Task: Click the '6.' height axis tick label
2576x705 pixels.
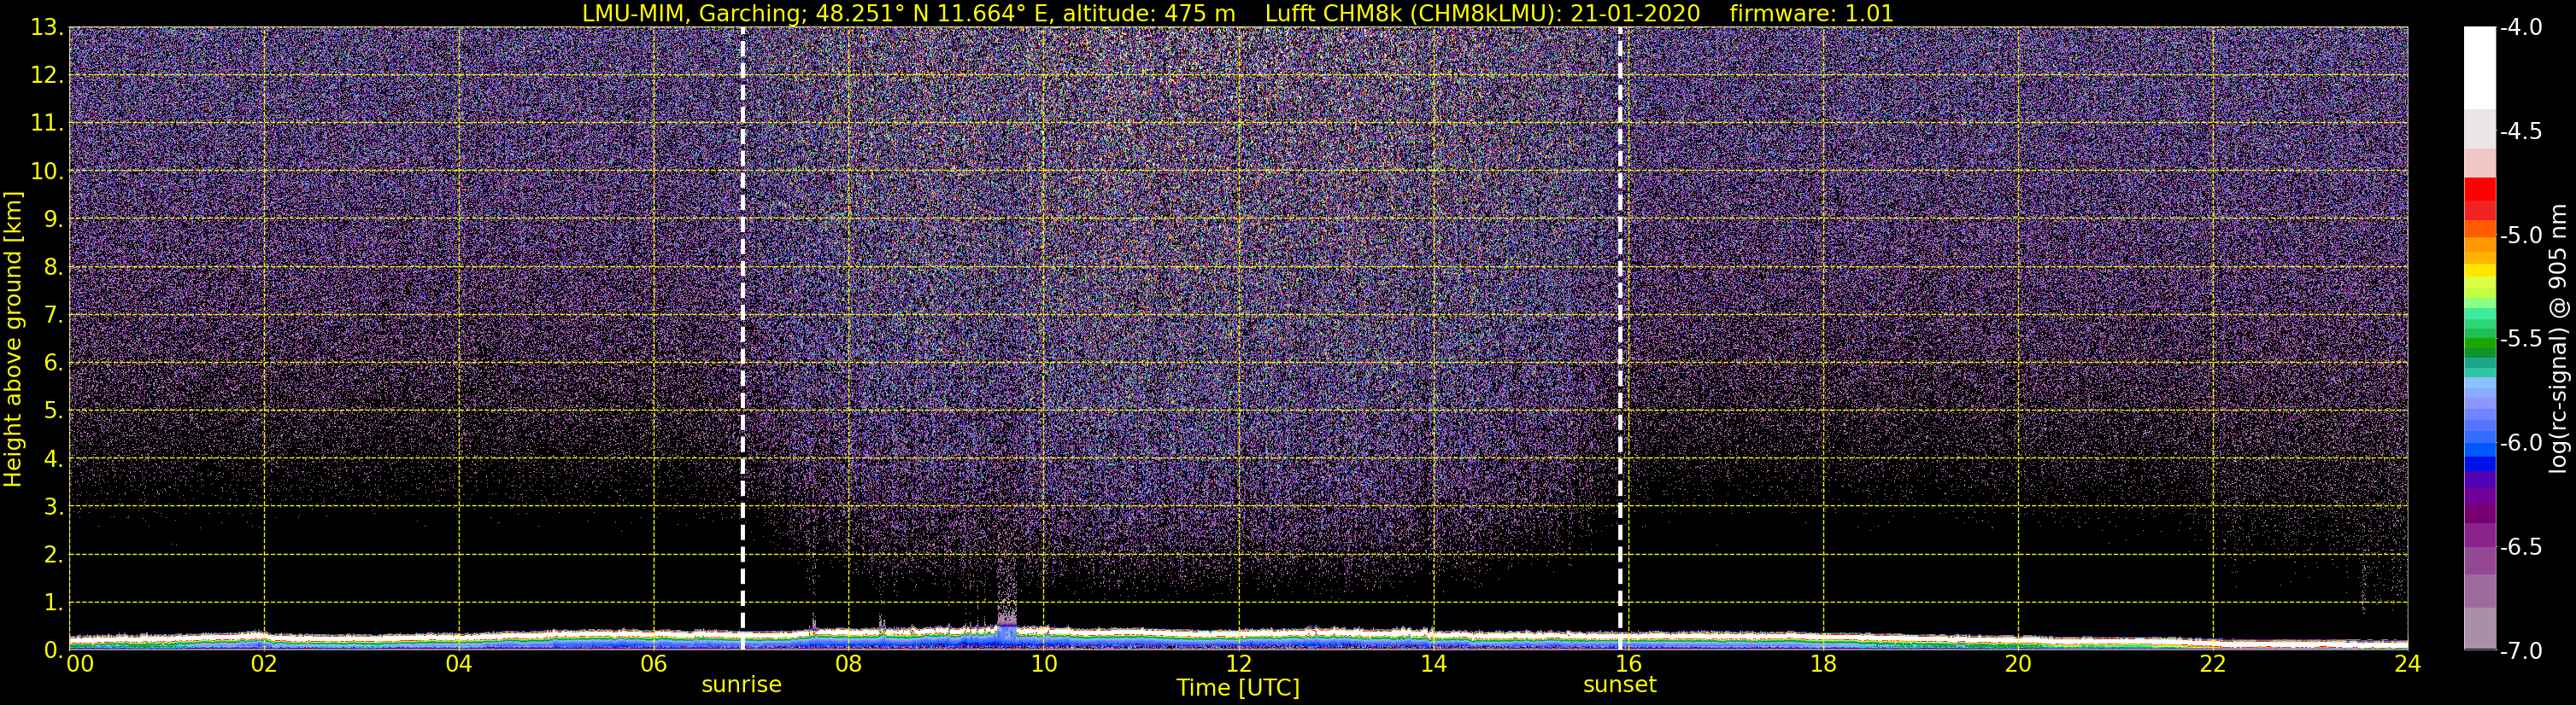Action: 54,364
